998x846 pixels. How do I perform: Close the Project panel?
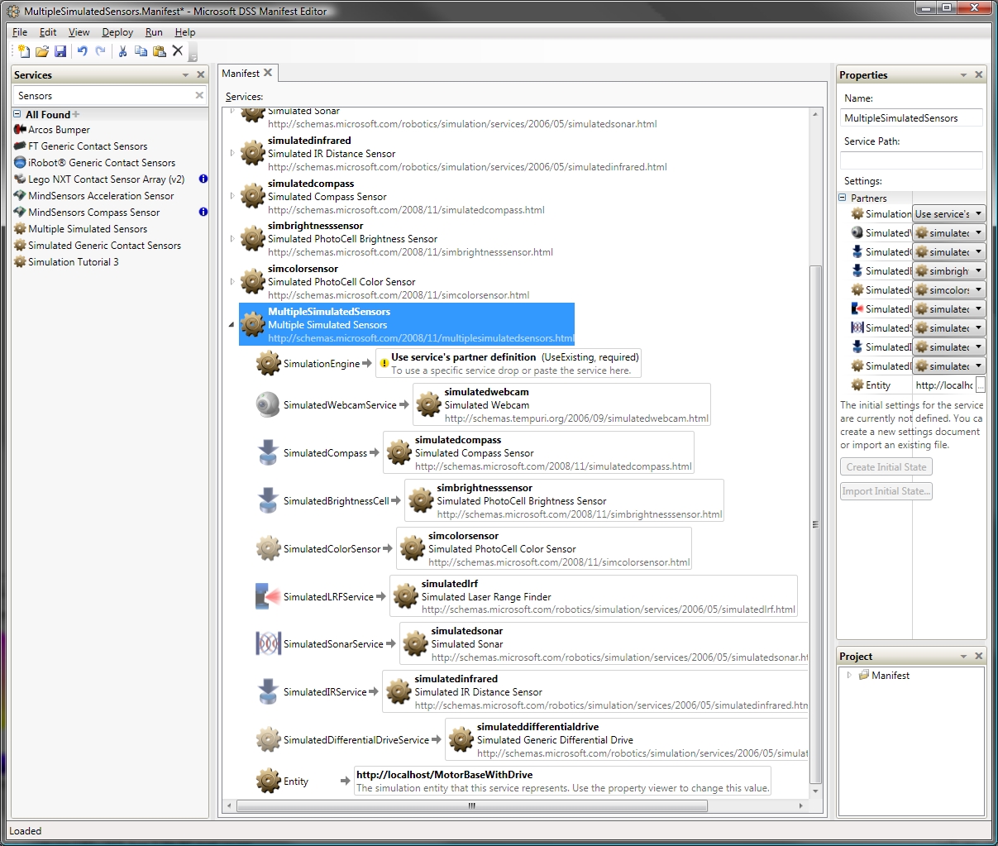click(979, 656)
